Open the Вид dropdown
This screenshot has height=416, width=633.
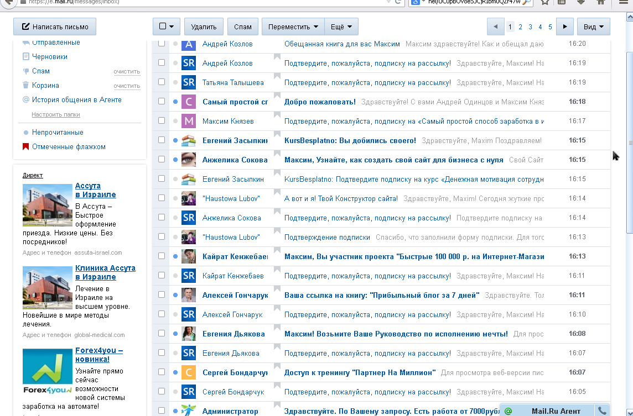[593, 27]
